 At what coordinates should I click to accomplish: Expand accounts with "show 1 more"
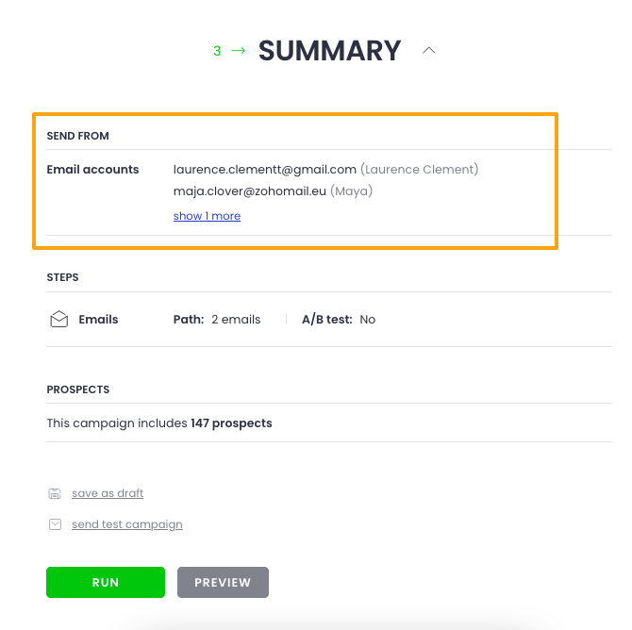(x=207, y=216)
